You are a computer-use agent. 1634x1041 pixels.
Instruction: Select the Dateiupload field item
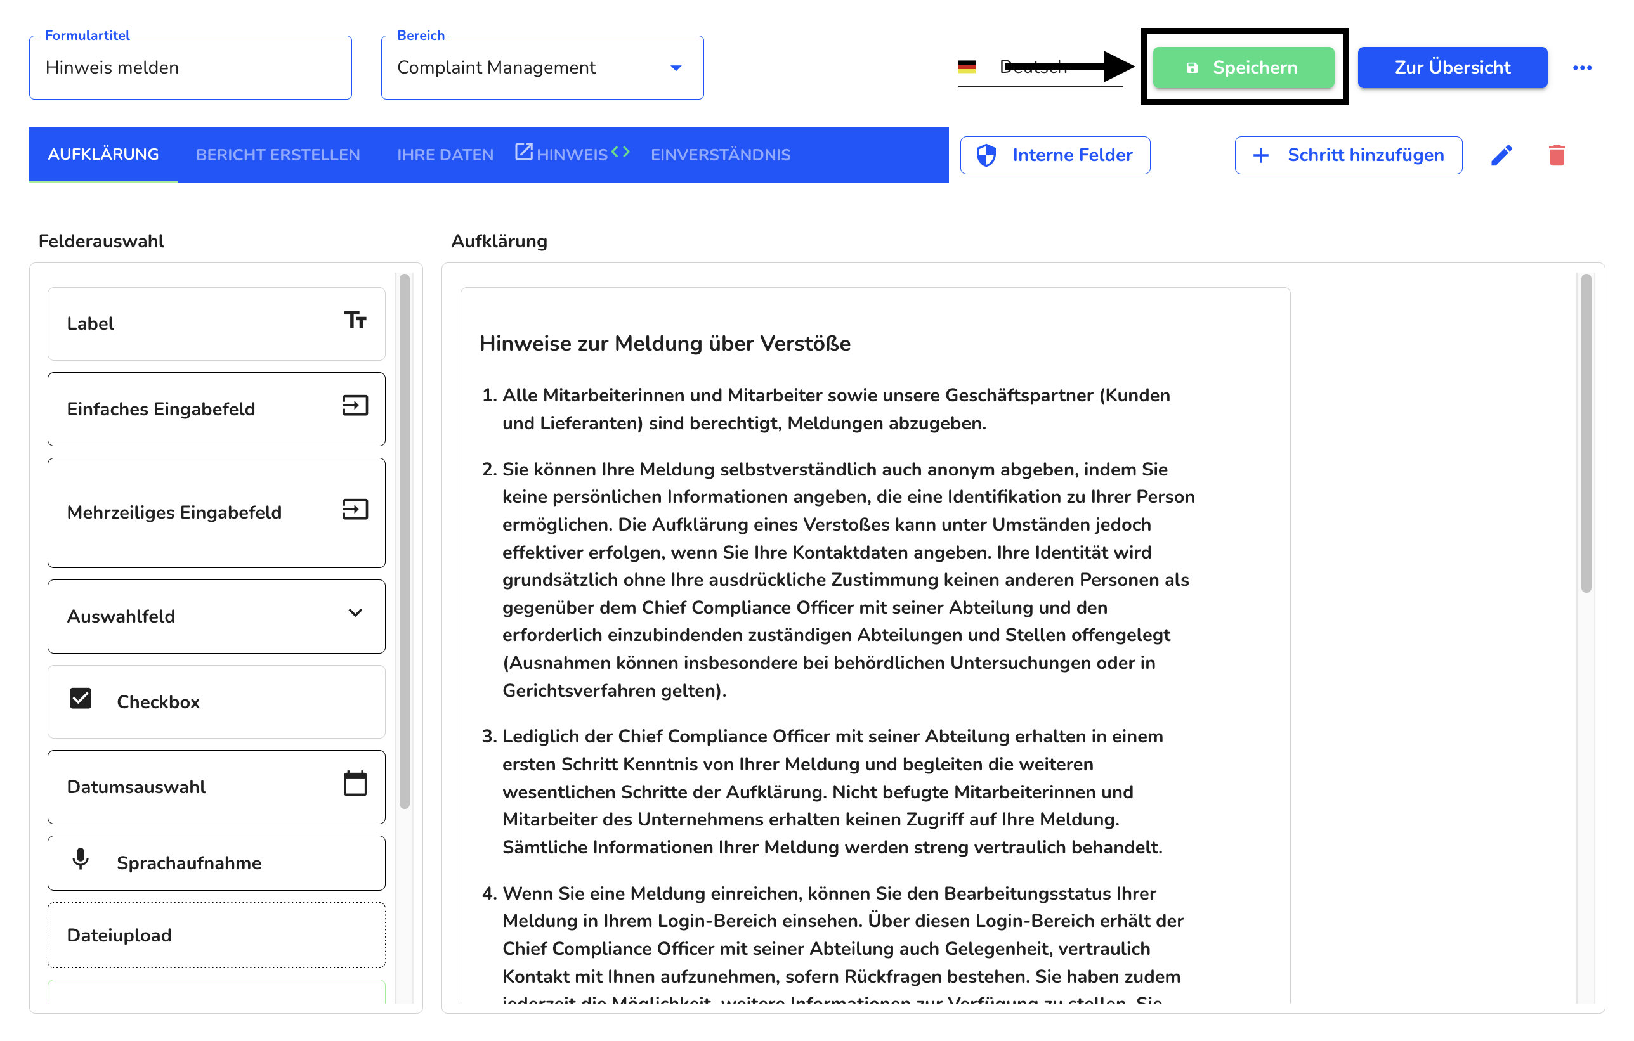click(216, 935)
